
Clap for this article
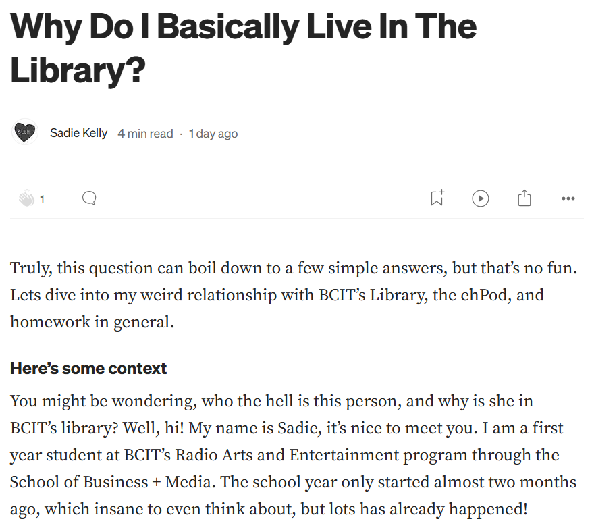26,198
